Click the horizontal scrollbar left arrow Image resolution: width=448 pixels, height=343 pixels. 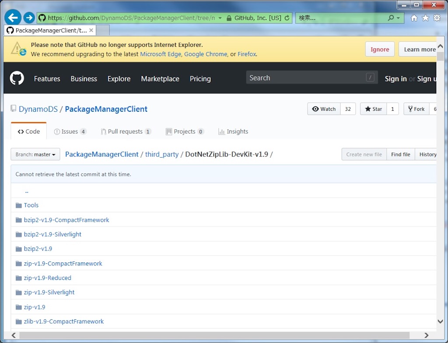coord(14,335)
